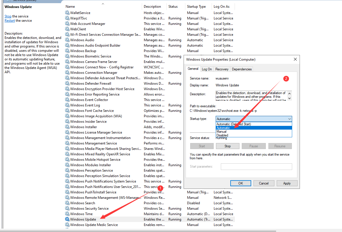The image size is (342, 232).
Task: Select the Windows Time service icon
Action: tap(67, 214)
